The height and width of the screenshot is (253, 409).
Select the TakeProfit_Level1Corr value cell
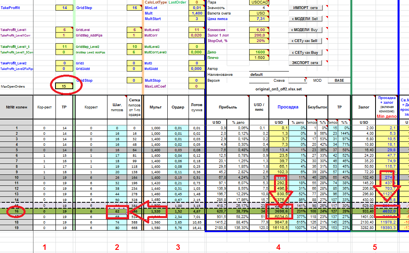65,35
